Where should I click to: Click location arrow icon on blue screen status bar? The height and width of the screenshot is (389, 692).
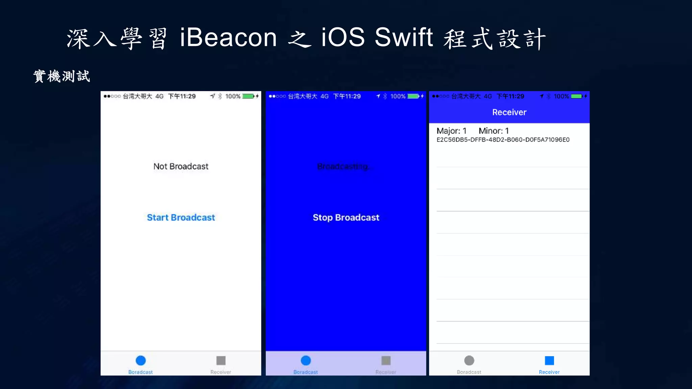(x=378, y=96)
